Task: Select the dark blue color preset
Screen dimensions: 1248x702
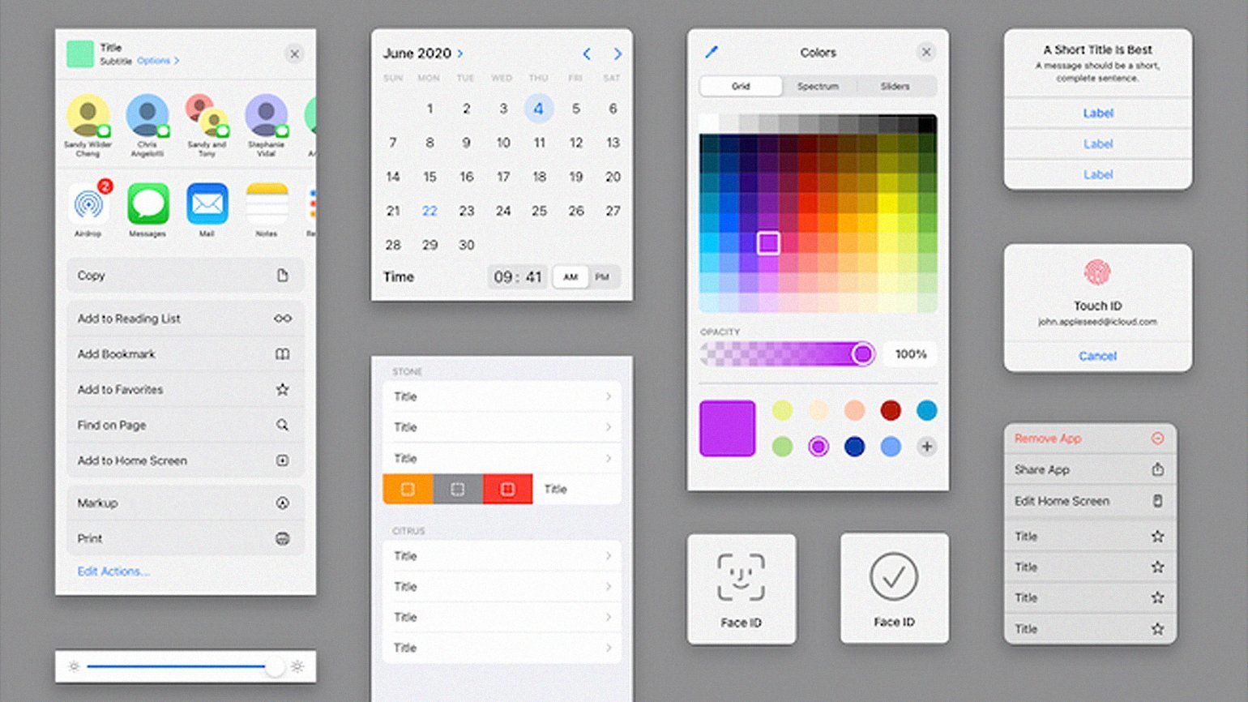Action: (854, 446)
